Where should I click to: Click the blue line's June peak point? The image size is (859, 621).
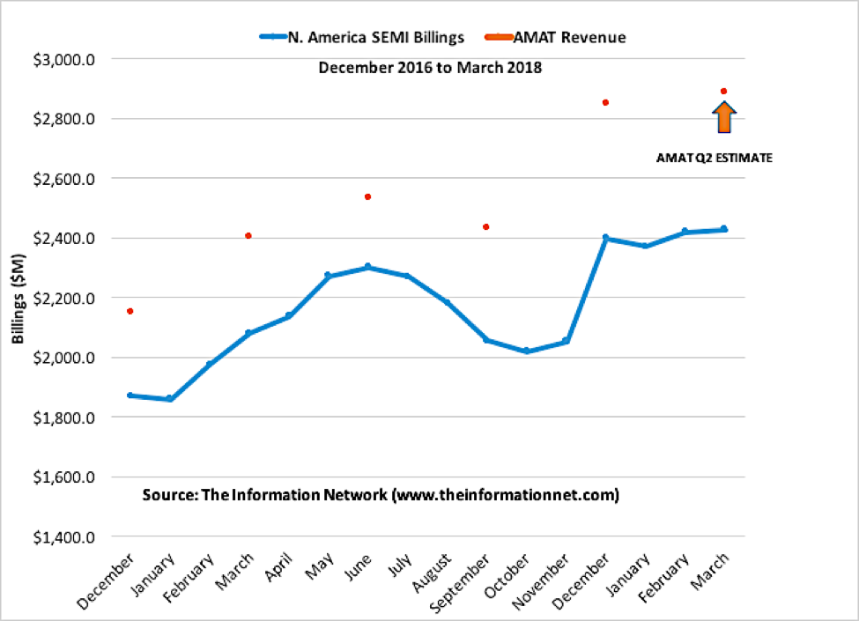(x=367, y=267)
